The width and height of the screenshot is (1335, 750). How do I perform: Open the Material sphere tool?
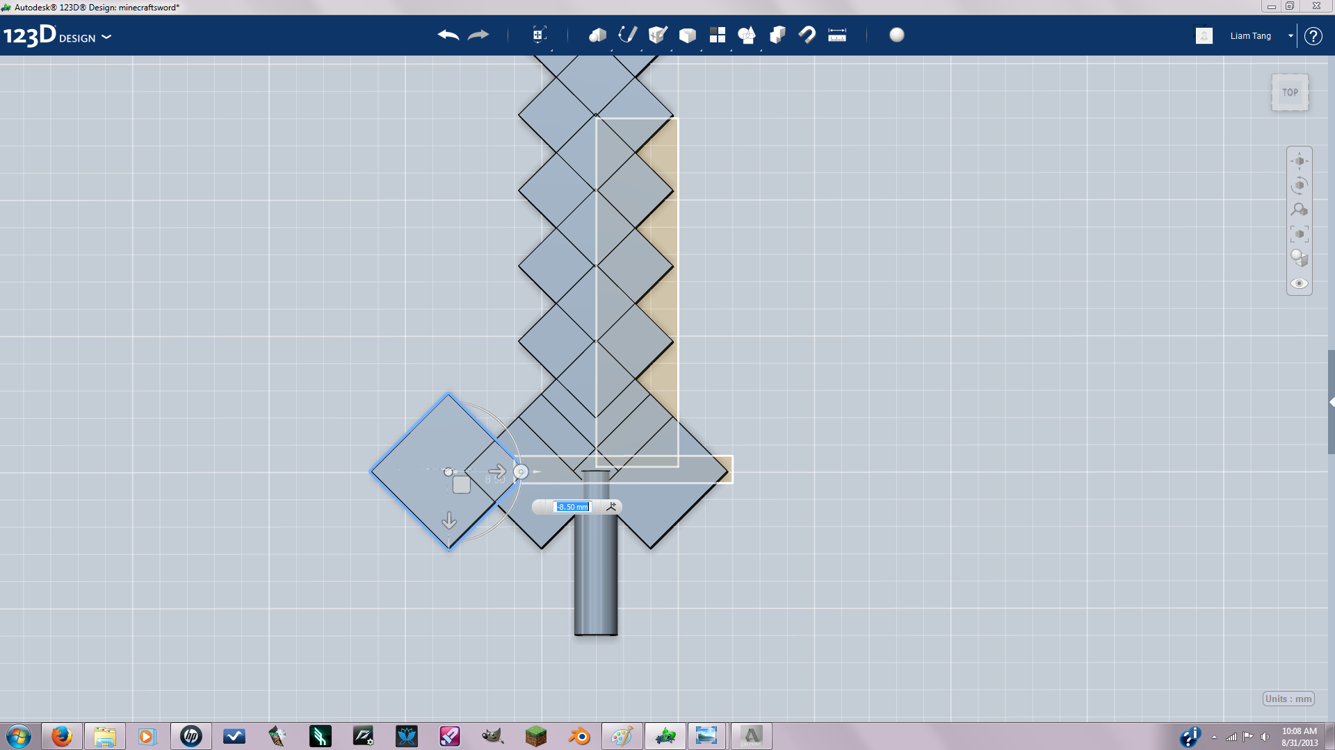pyautogui.click(x=897, y=35)
